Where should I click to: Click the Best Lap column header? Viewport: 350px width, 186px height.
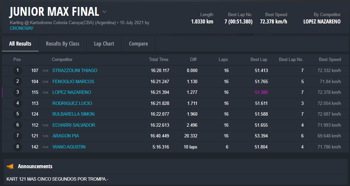[x=258, y=60]
